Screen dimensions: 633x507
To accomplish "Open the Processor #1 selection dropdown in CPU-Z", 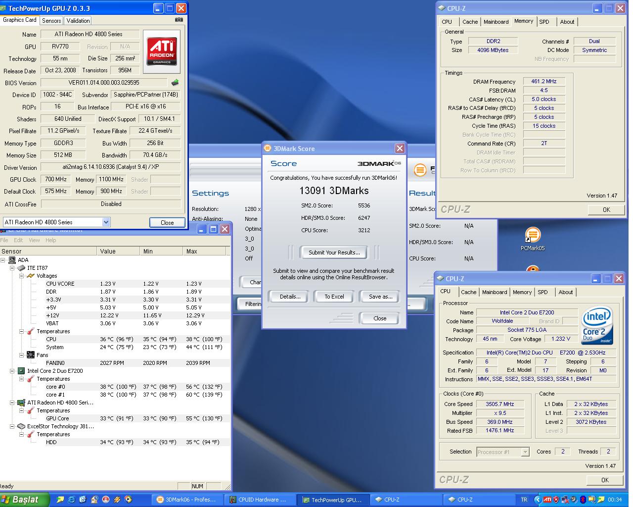I will coord(525,452).
